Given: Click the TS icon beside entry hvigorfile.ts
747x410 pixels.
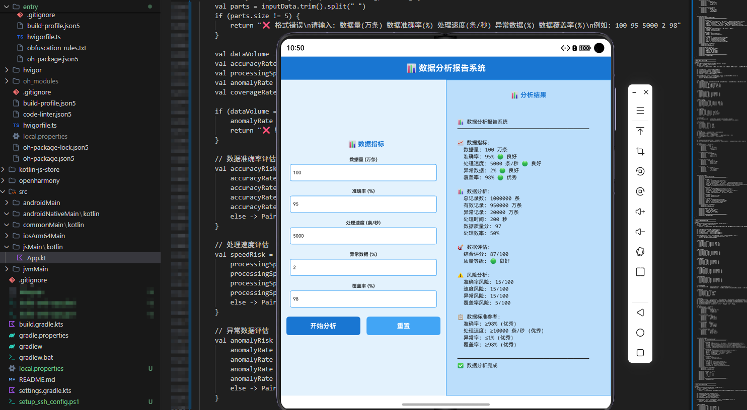Looking at the screenshot, I should pos(20,37).
